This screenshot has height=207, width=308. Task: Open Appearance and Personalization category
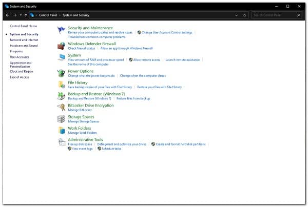pyautogui.click(x=21, y=65)
